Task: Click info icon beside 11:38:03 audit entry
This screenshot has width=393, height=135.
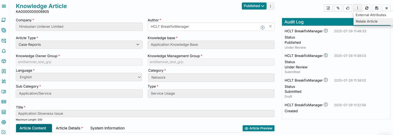Action: pyautogui.click(x=326, y=55)
